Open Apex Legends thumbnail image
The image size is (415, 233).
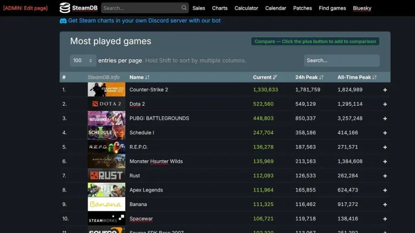click(106, 190)
